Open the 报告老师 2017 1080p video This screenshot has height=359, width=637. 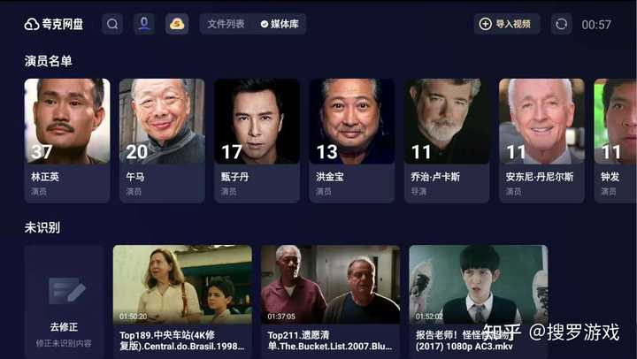(479, 302)
